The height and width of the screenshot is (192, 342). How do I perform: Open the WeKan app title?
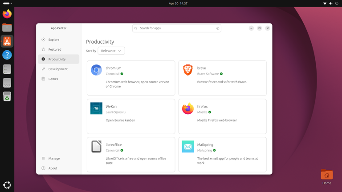(111, 107)
